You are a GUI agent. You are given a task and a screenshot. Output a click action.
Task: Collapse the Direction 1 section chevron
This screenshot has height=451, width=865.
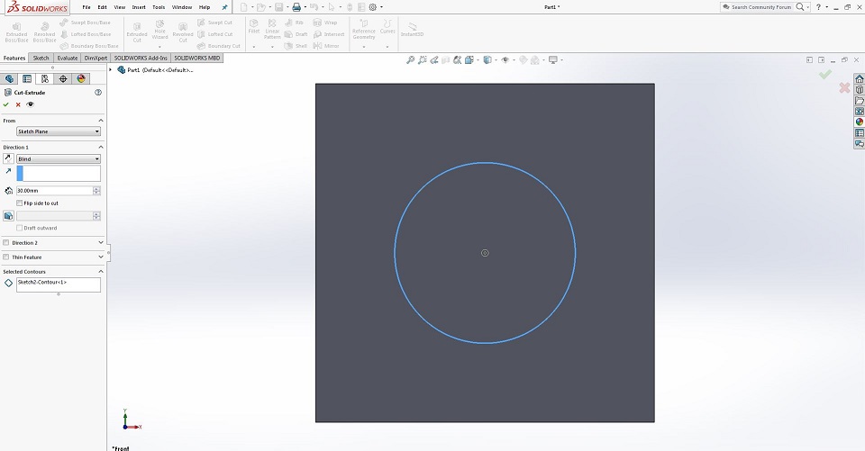pos(101,148)
